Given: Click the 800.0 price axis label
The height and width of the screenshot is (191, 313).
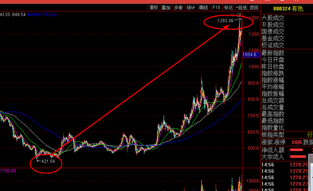Looking at the screenshot, I should point(253,99).
